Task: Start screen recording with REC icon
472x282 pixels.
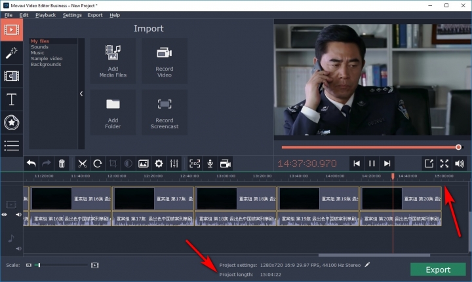Action: 195,164
